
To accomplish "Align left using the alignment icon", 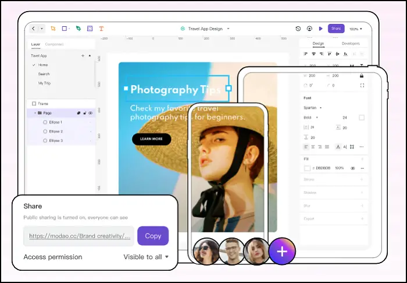I will pos(305,54).
